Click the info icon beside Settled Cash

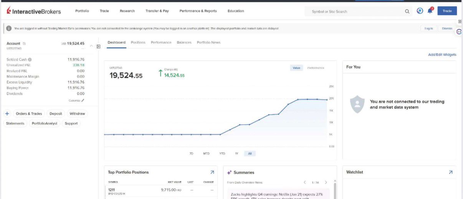[x=30, y=59]
